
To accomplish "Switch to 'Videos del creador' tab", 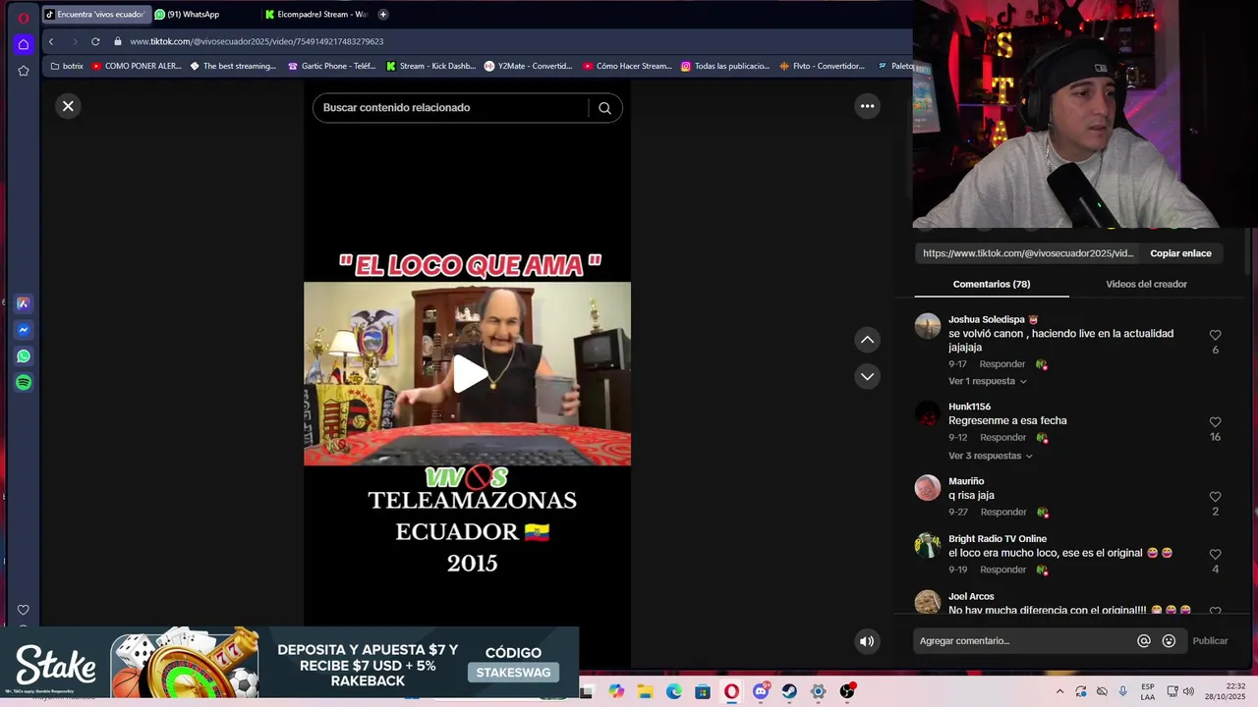I will (1146, 284).
